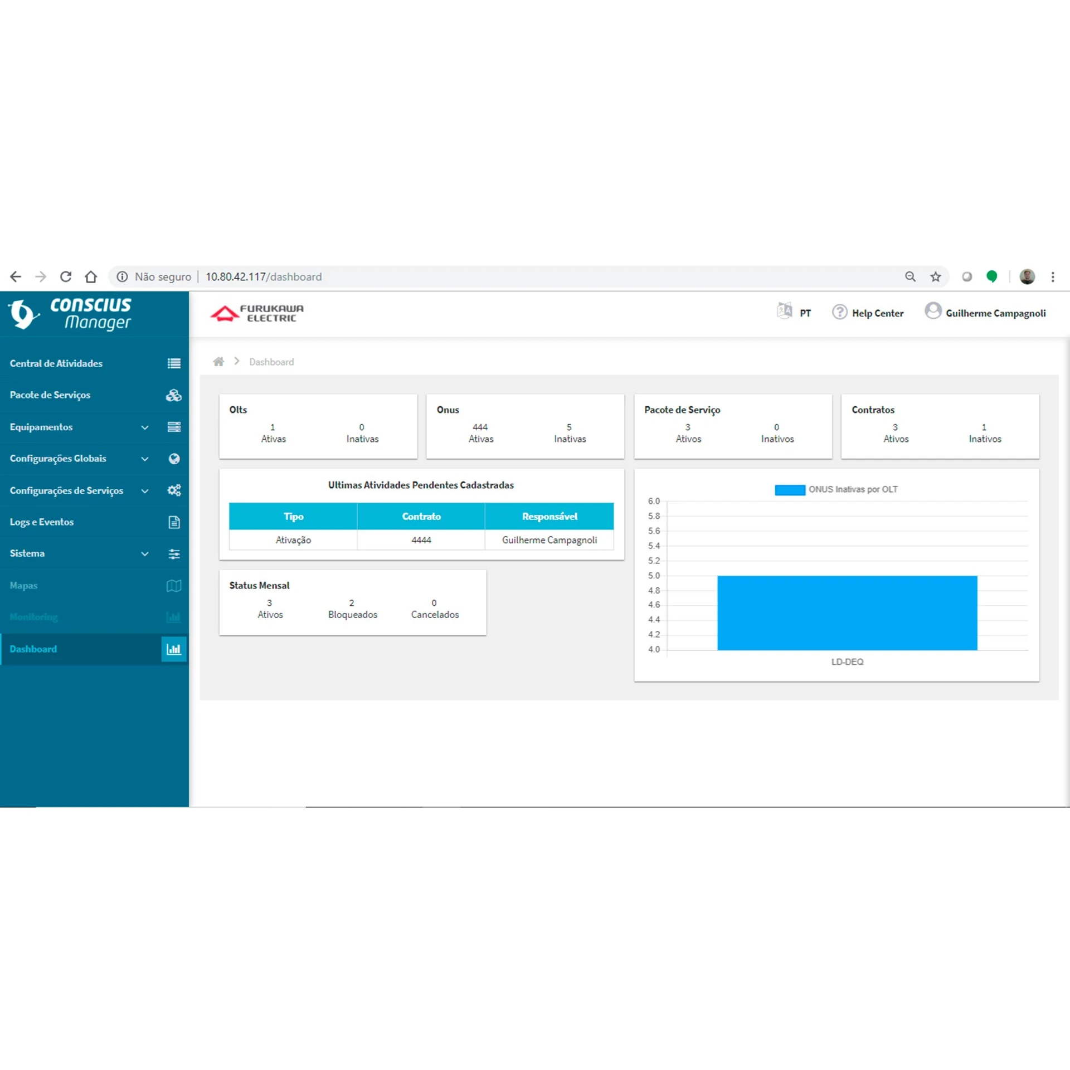Viewport: 1070px width, 1070px height.
Task: Open the Help Center link
Action: tap(877, 313)
